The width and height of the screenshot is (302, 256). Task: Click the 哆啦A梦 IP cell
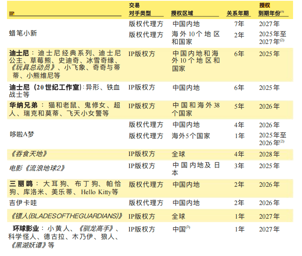tap(22, 134)
